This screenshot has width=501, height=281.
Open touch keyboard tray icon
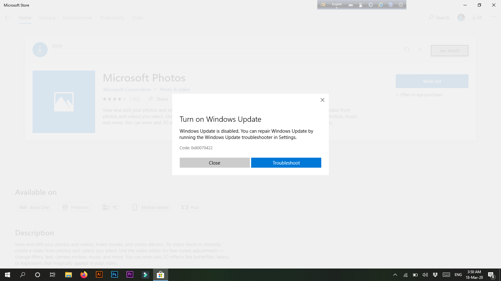pos(447,275)
